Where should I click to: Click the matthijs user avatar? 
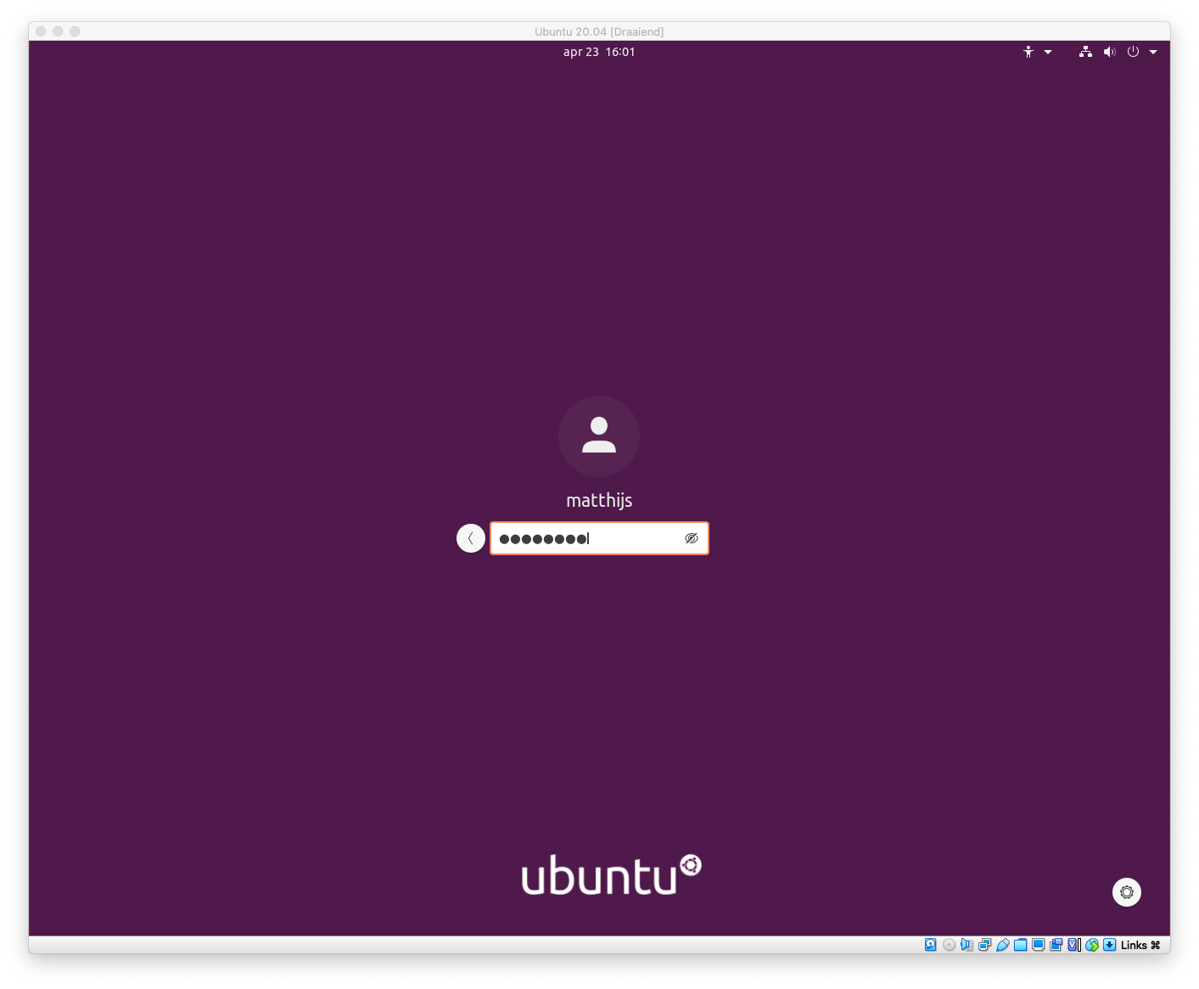click(599, 436)
